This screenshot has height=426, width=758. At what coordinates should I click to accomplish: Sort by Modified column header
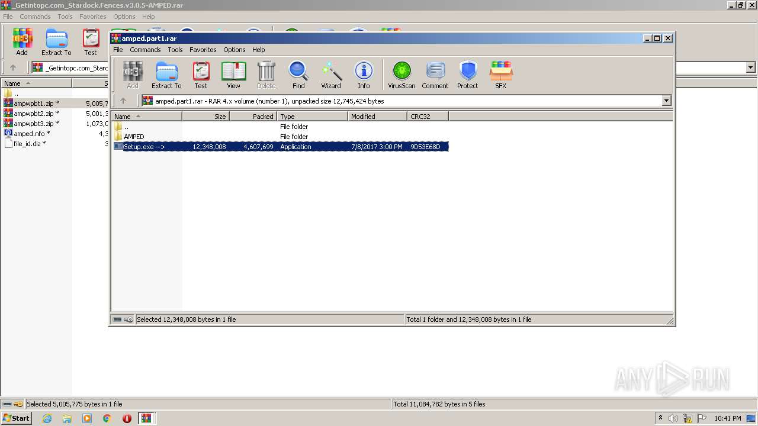(x=377, y=117)
